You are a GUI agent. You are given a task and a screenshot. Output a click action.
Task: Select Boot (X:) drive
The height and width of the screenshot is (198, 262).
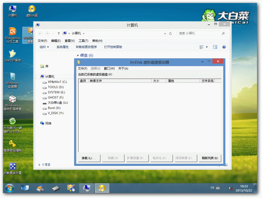click(52, 108)
